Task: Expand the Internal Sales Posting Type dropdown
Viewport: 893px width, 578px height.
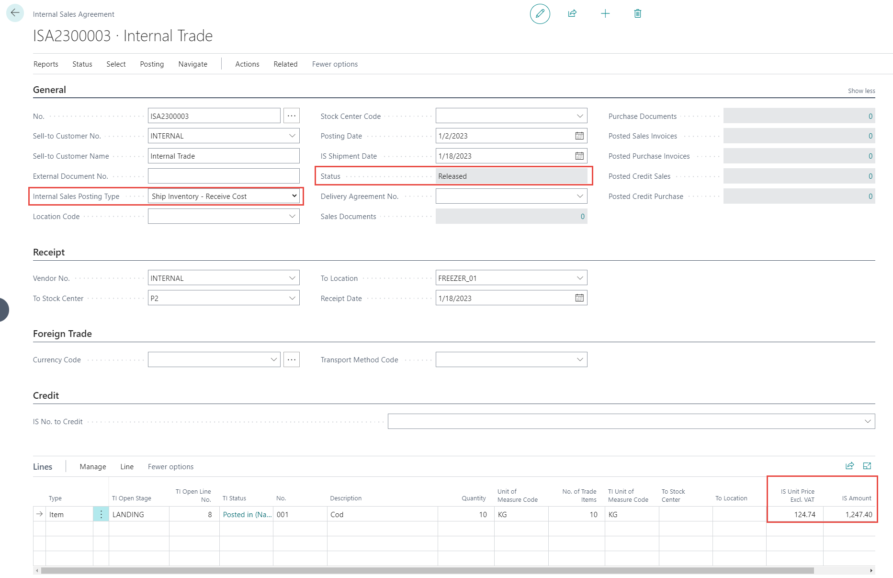Action: click(294, 196)
